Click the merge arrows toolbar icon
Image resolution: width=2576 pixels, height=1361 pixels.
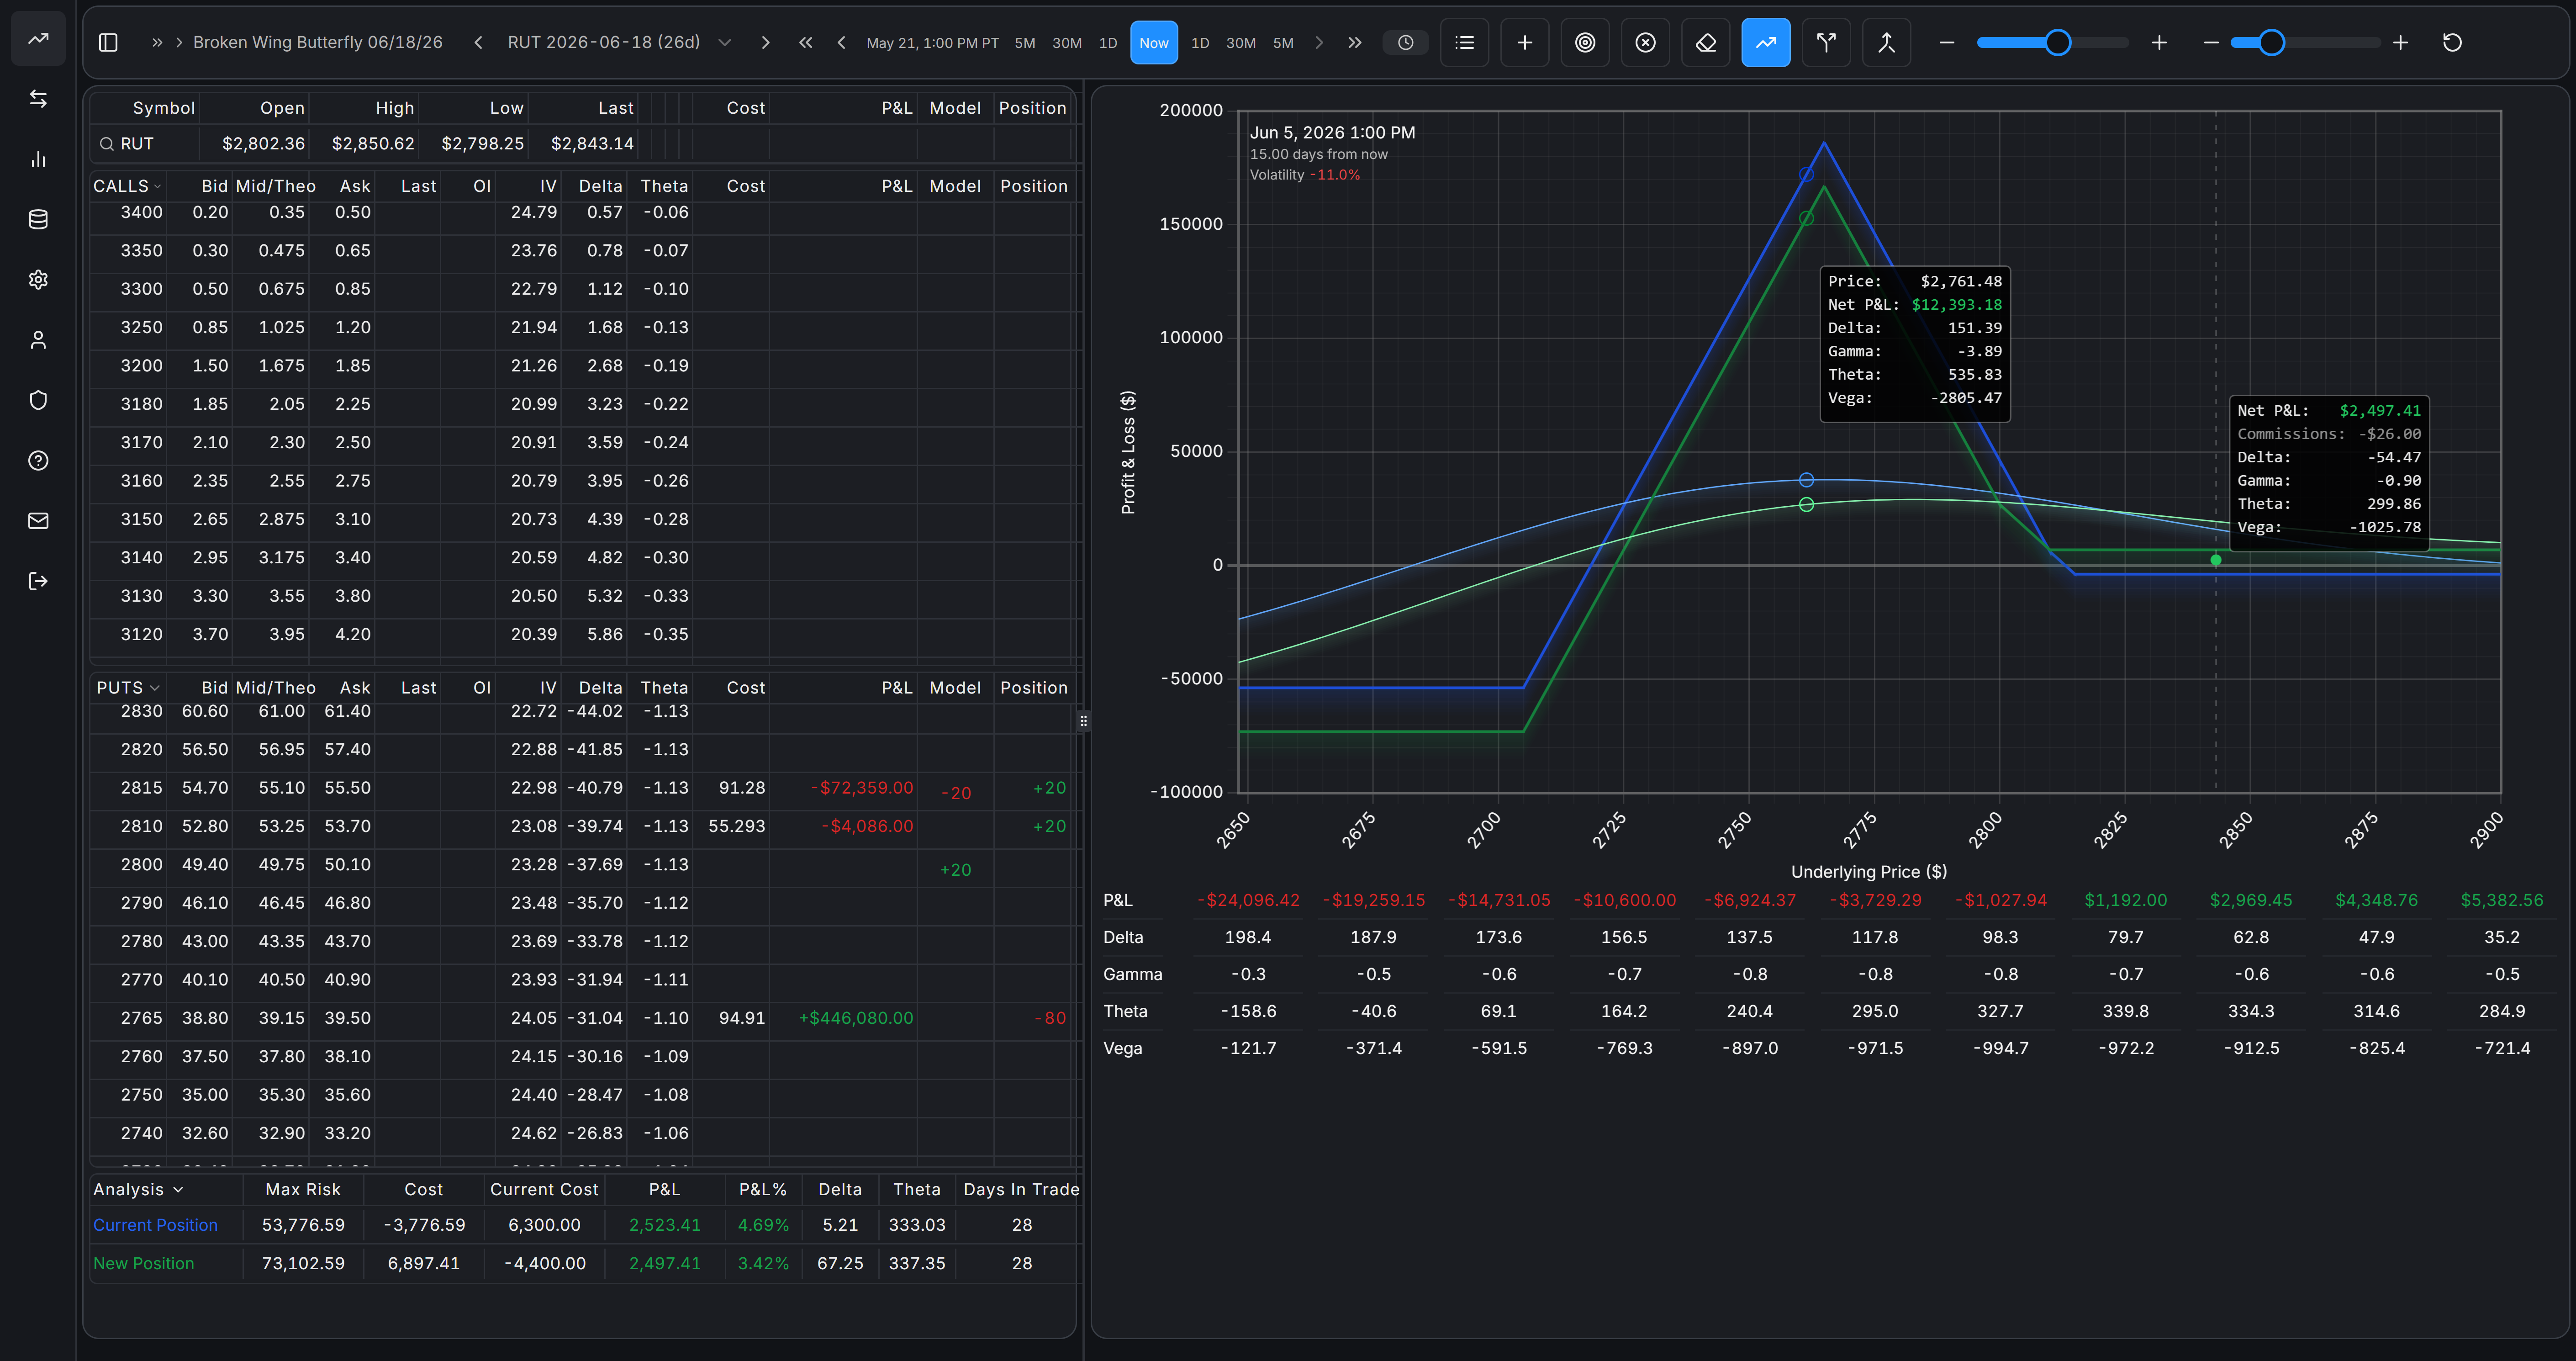tap(1886, 43)
